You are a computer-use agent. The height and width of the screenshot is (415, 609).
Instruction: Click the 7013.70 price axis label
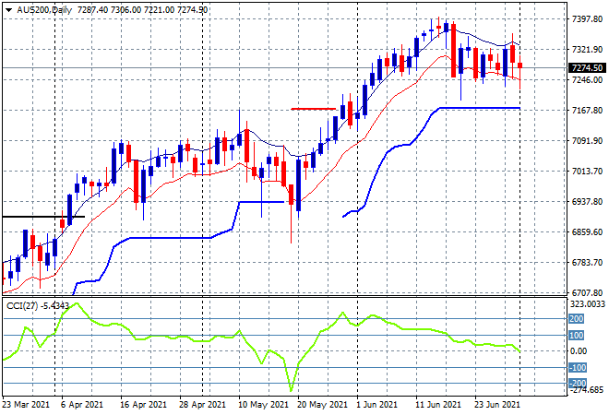[x=587, y=172]
